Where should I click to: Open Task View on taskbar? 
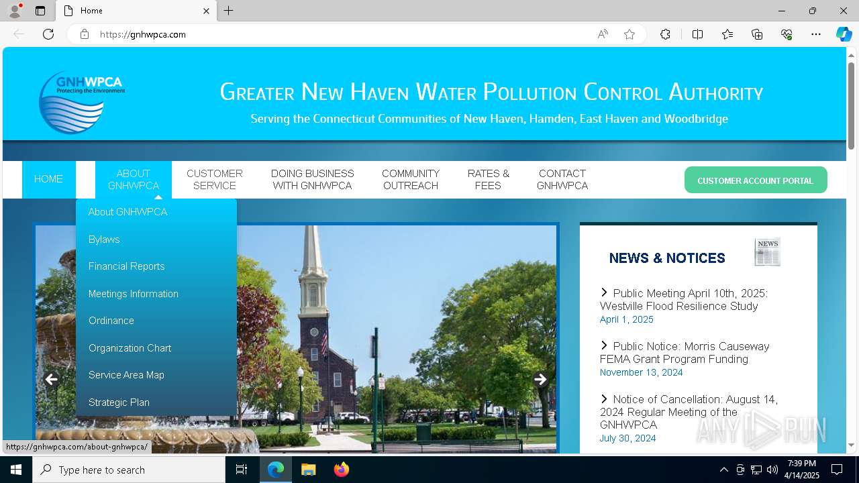242,470
